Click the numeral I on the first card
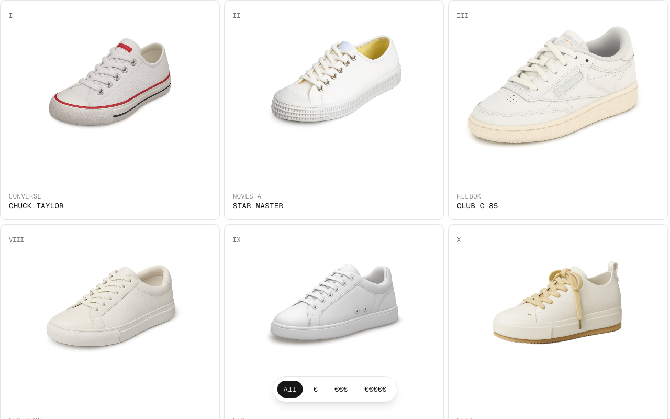Viewport: 670px width, 419px height. pos(11,16)
